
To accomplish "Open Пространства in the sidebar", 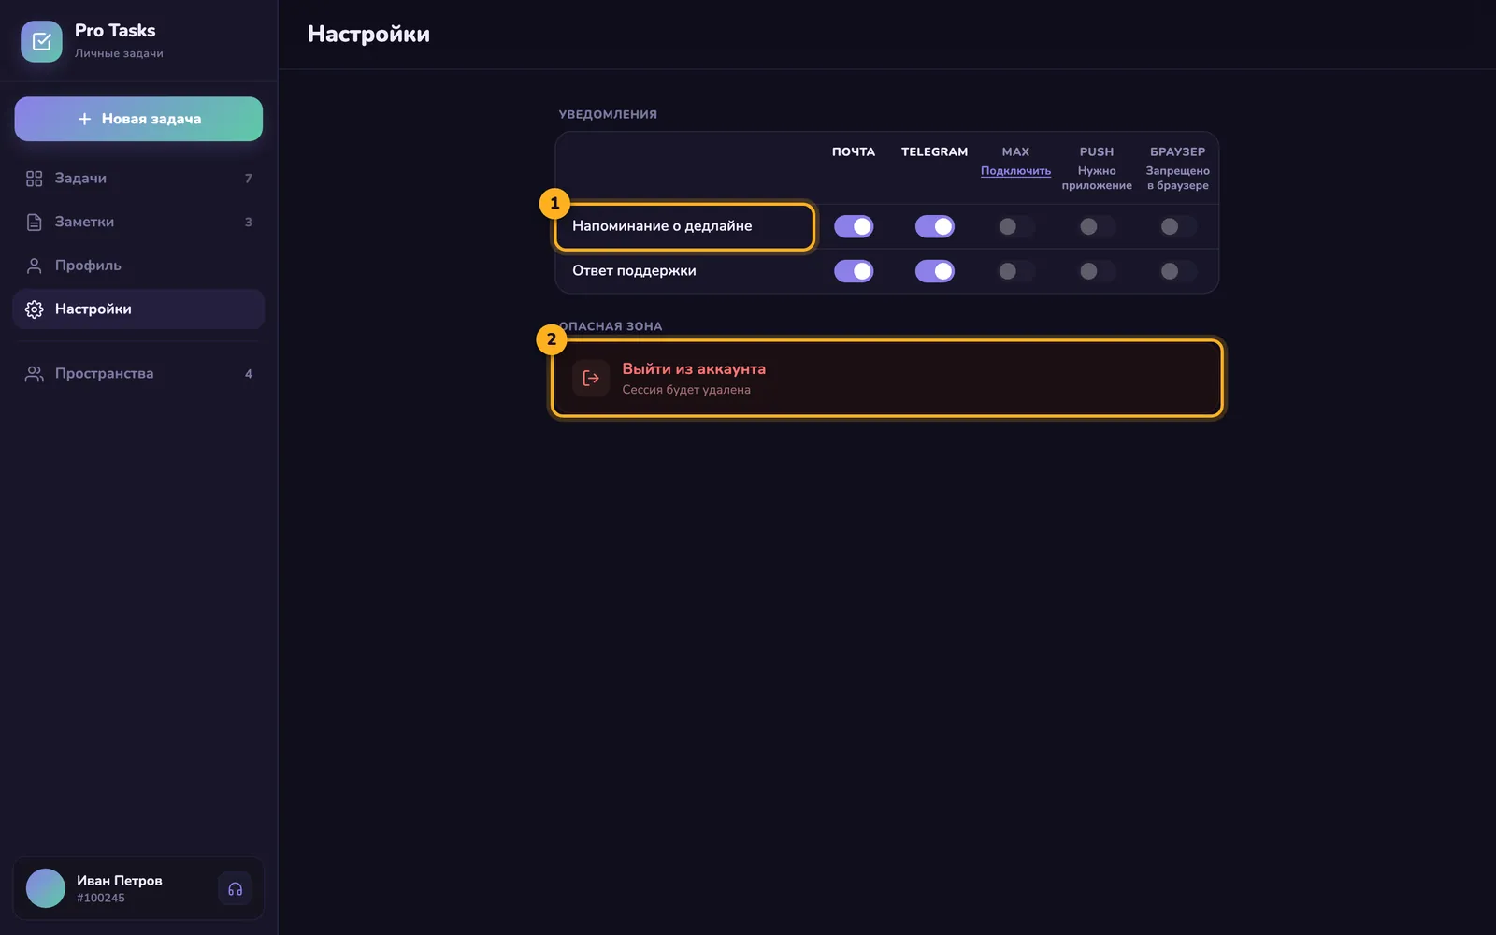I will pos(138,374).
